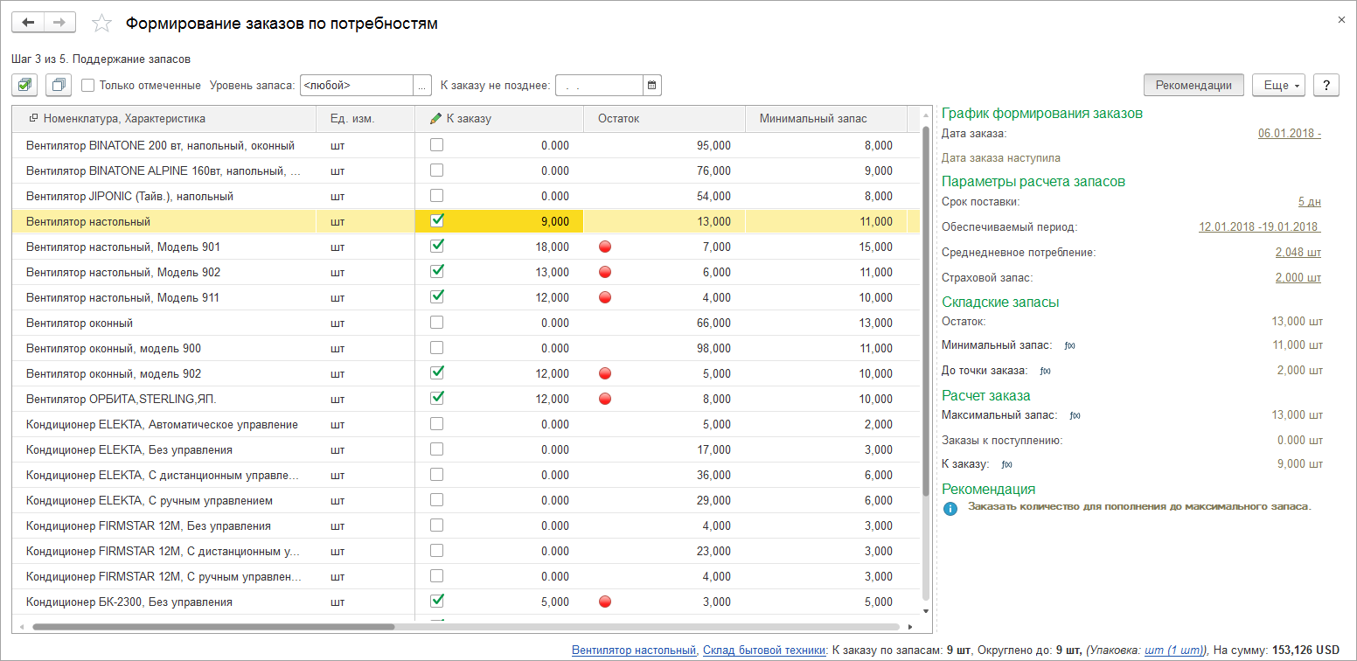Image resolution: width=1357 pixels, height=661 pixels.
Task: Open the calendar picker for order deadline
Action: click(653, 85)
